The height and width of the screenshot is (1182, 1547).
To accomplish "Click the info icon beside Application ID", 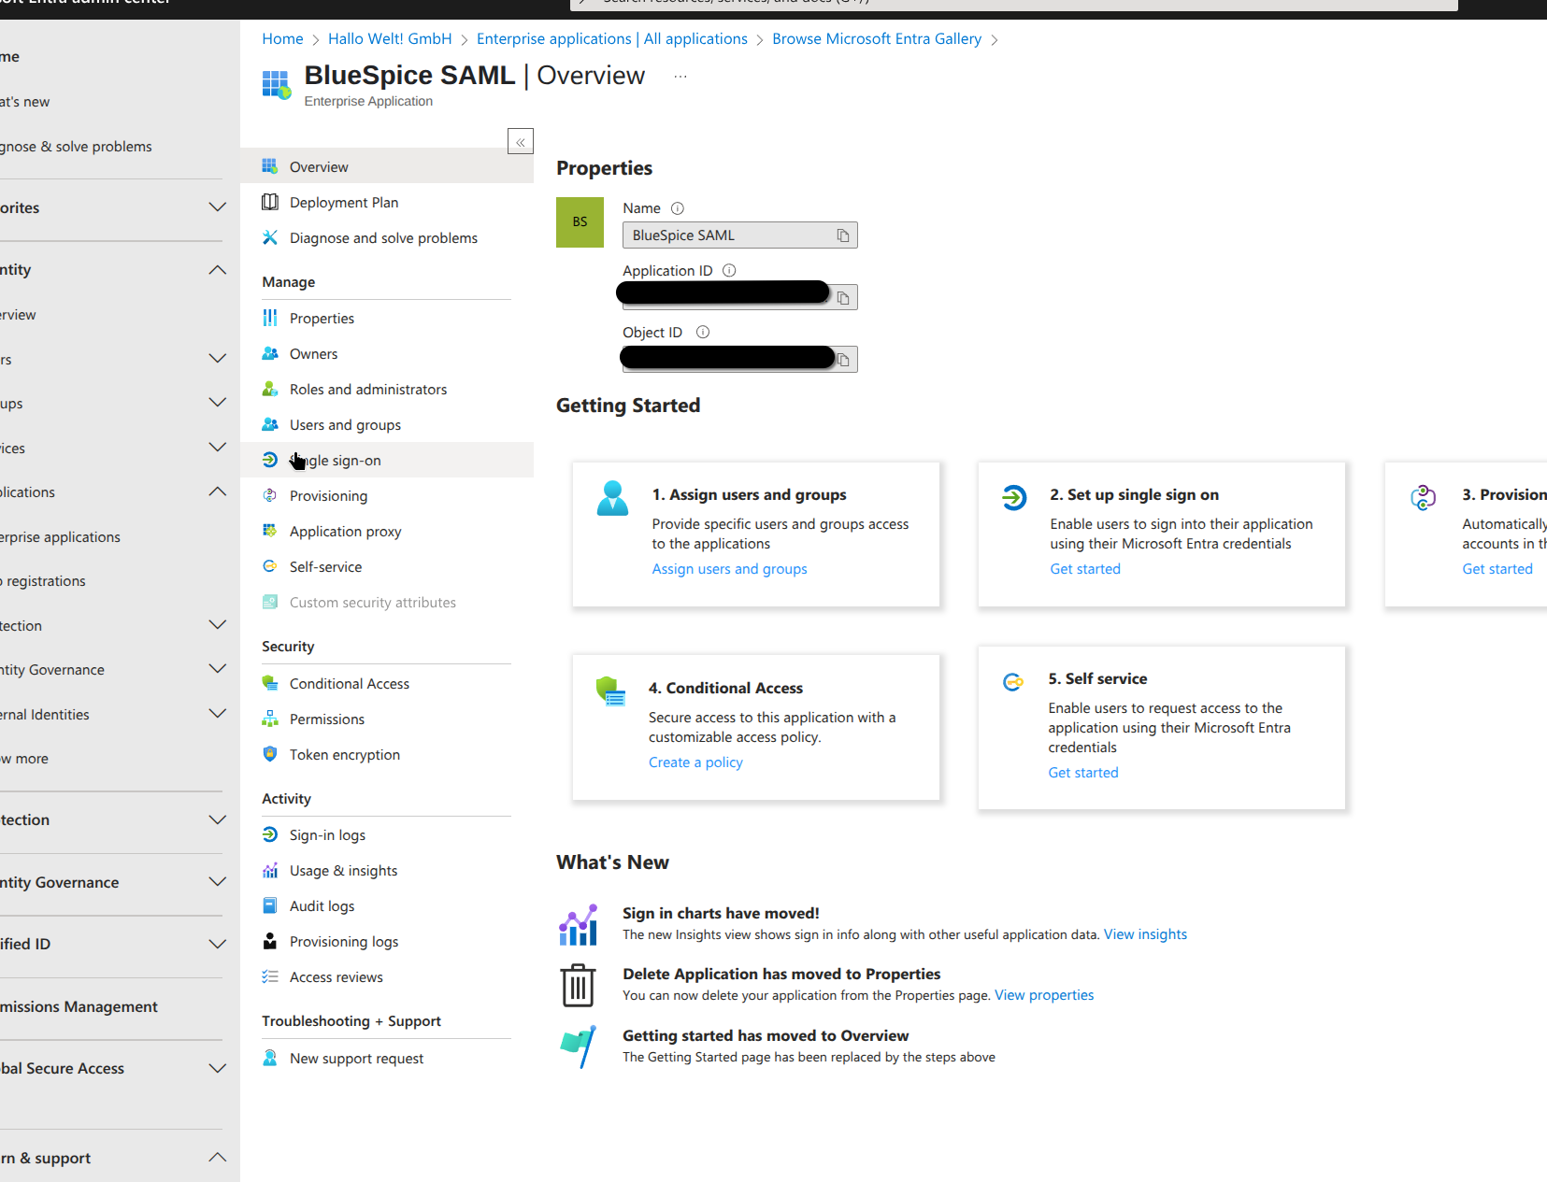I will 729,271.
